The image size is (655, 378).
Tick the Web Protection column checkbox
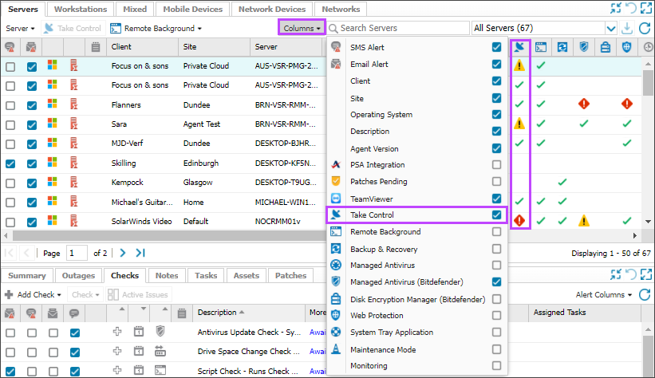[497, 316]
